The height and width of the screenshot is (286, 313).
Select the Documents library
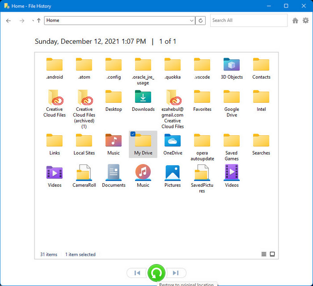click(114, 176)
